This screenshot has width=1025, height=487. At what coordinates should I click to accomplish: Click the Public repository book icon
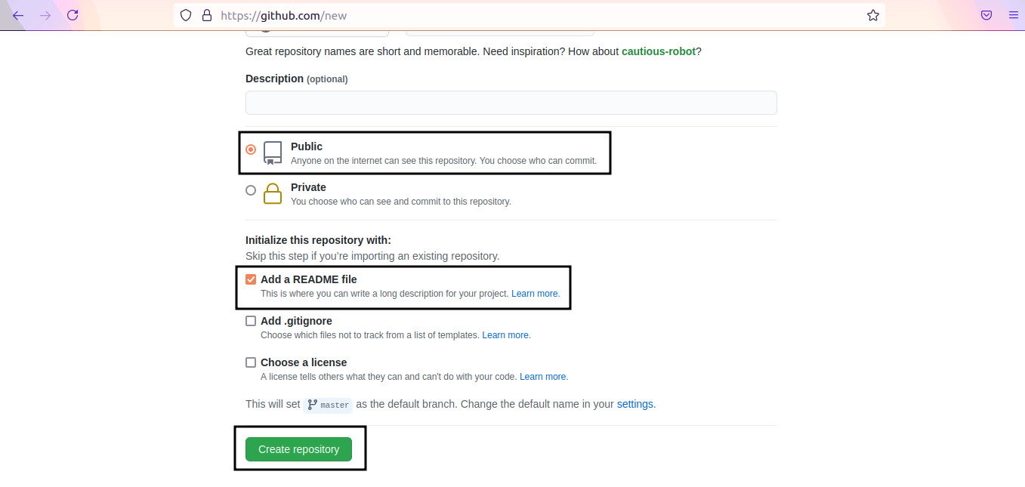point(273,153)
